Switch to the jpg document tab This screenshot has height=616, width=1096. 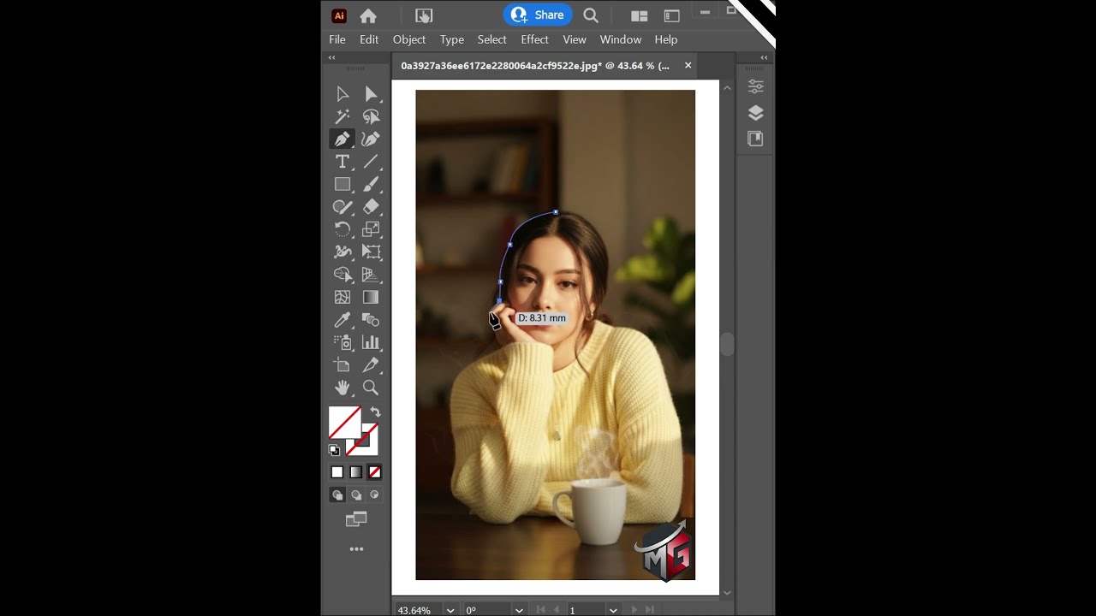(x=535, y=66)
